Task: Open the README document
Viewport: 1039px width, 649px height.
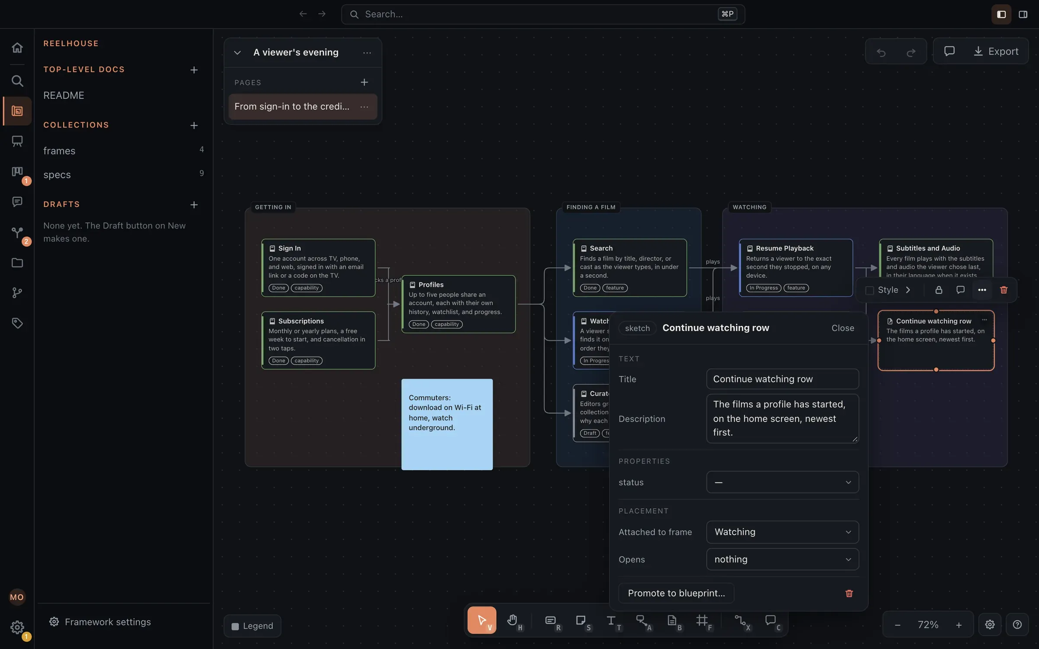Action: [64, 95]
